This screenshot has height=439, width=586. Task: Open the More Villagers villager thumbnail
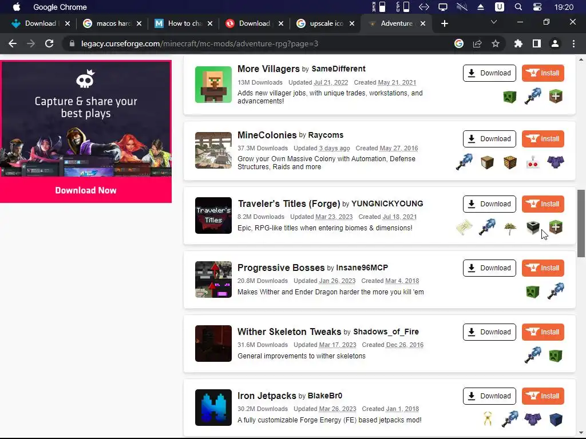pyautogui.click(x=213, y=85)
